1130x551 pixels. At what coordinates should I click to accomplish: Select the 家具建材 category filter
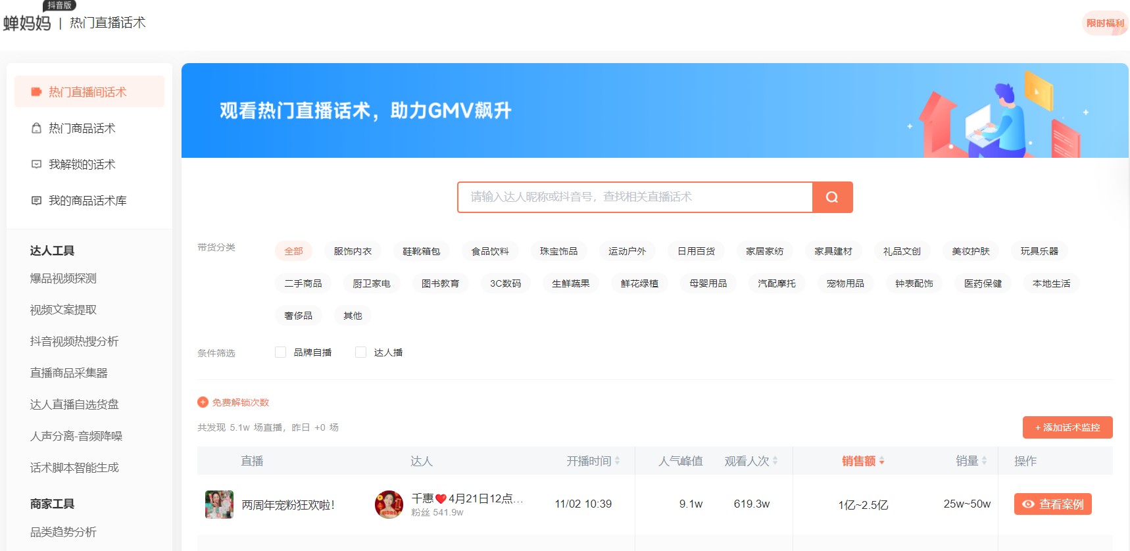tap(833, 251)
